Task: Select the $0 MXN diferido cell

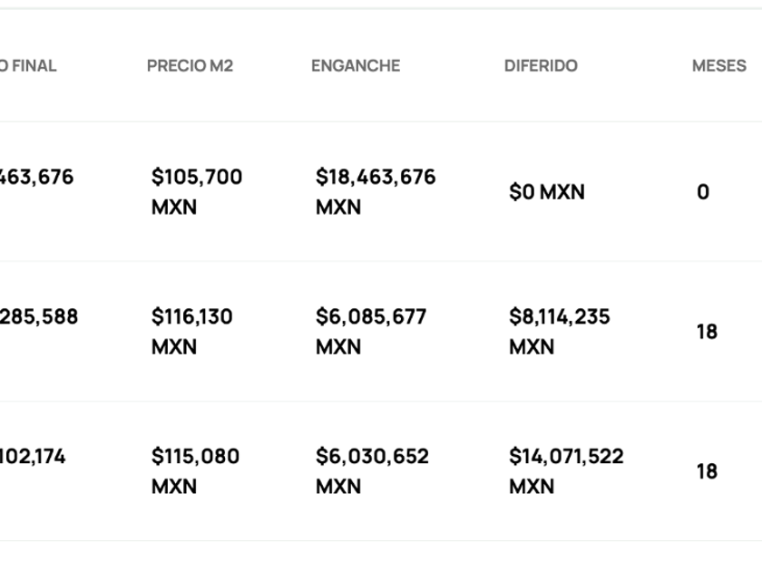Action: tap(547, 192)
